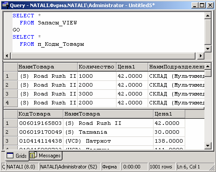This screenshot has height=172, width=216.
Task: Click the Запасы_VIEW text in query editor
Action: coord(57,23)
